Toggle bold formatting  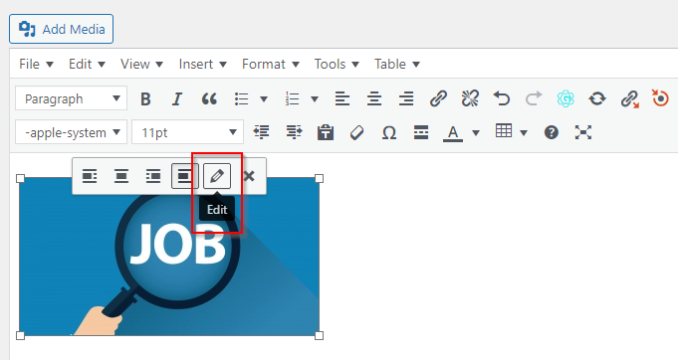coord(145,98)
